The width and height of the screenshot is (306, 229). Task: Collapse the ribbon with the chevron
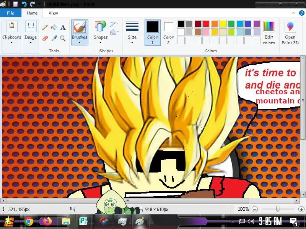pyautogui.click(x=293, y=13)
